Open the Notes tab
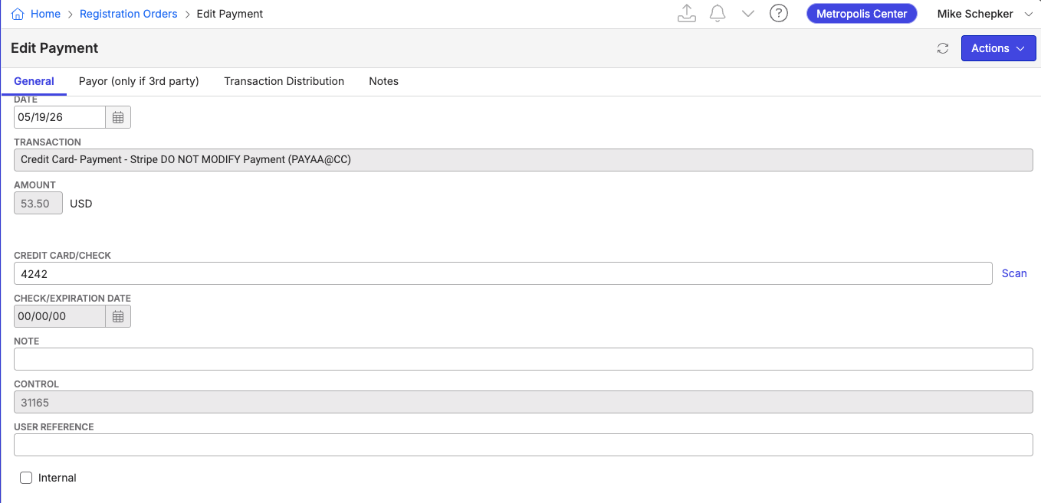 pos(383,81)
